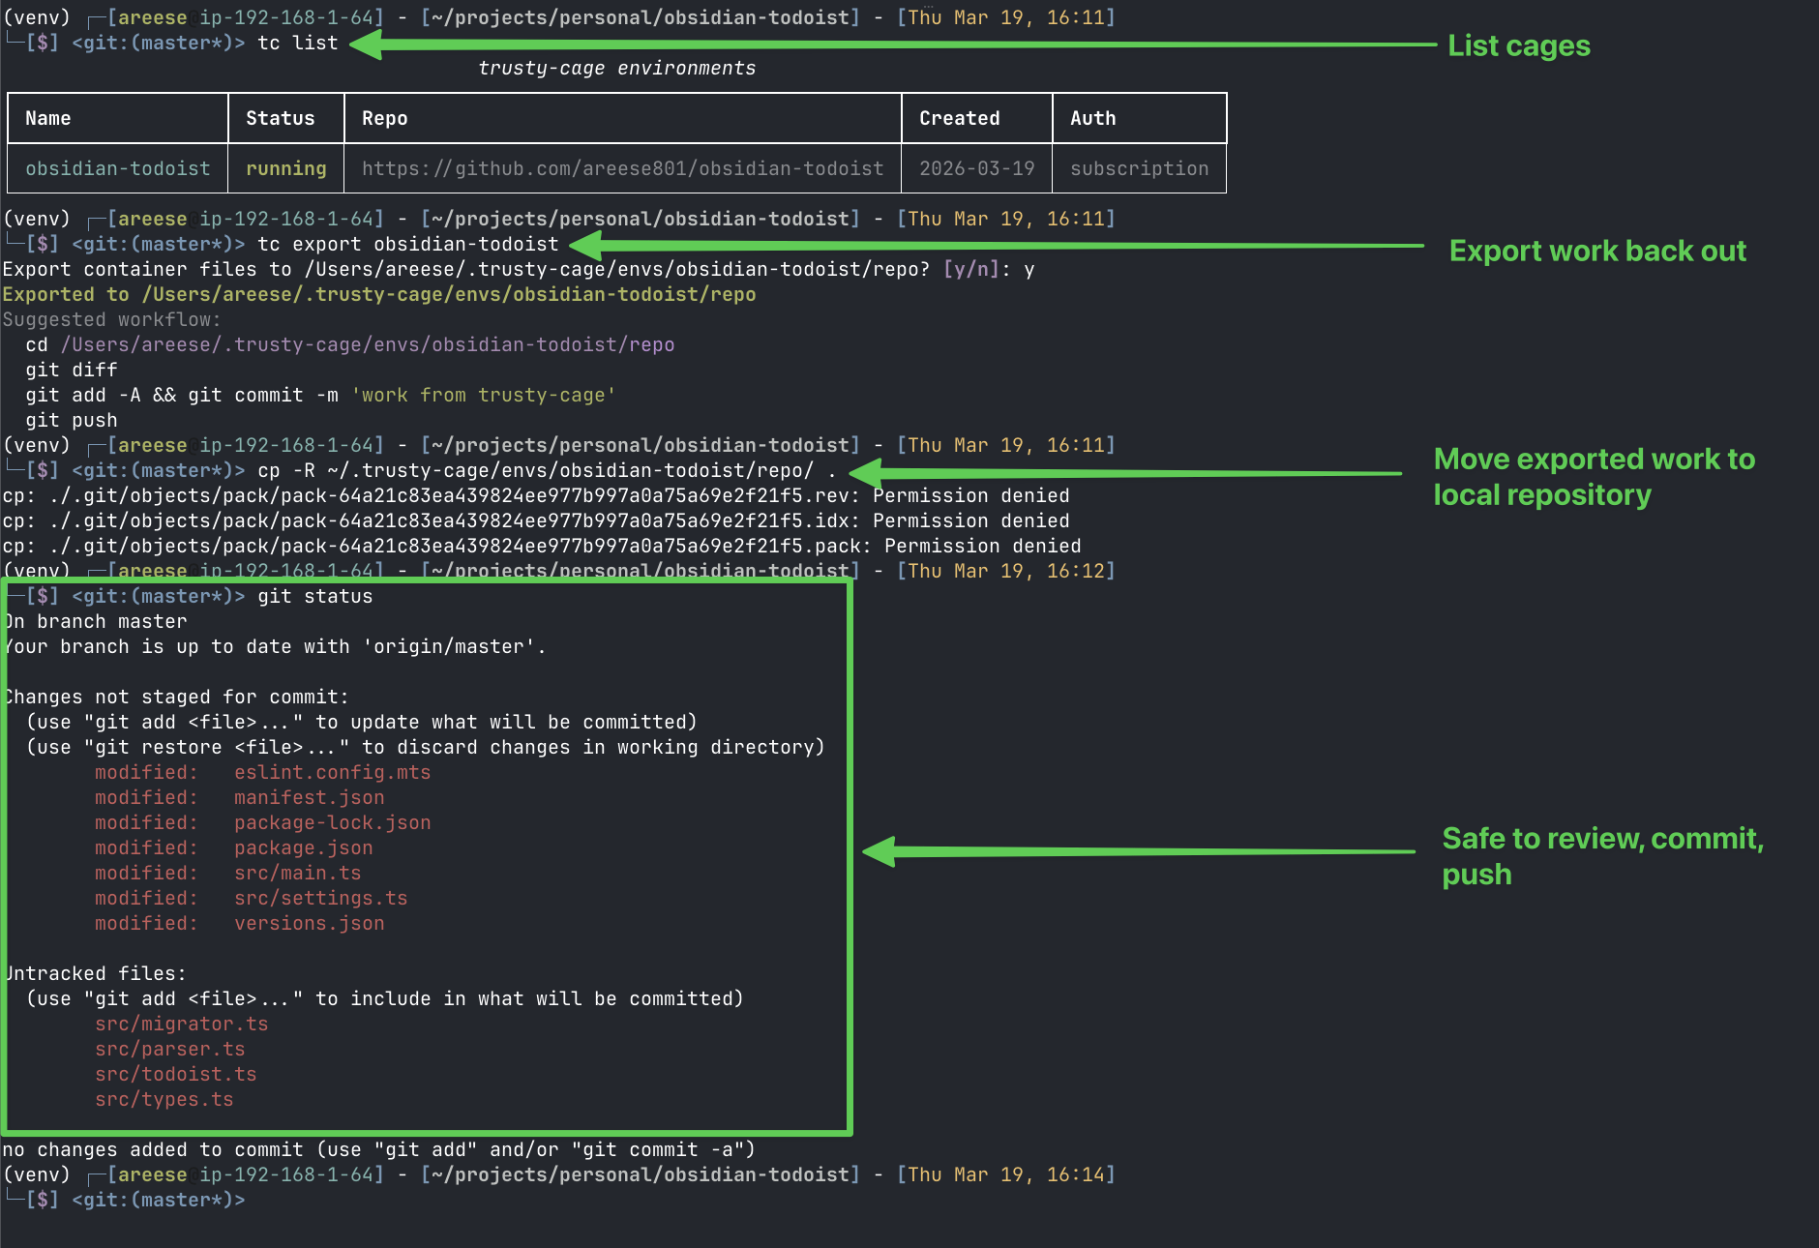The height and width of the screenshot is (1248, 1819).
Task: Click the arrowhead pointing at the git status box
Action: (879, 851)
